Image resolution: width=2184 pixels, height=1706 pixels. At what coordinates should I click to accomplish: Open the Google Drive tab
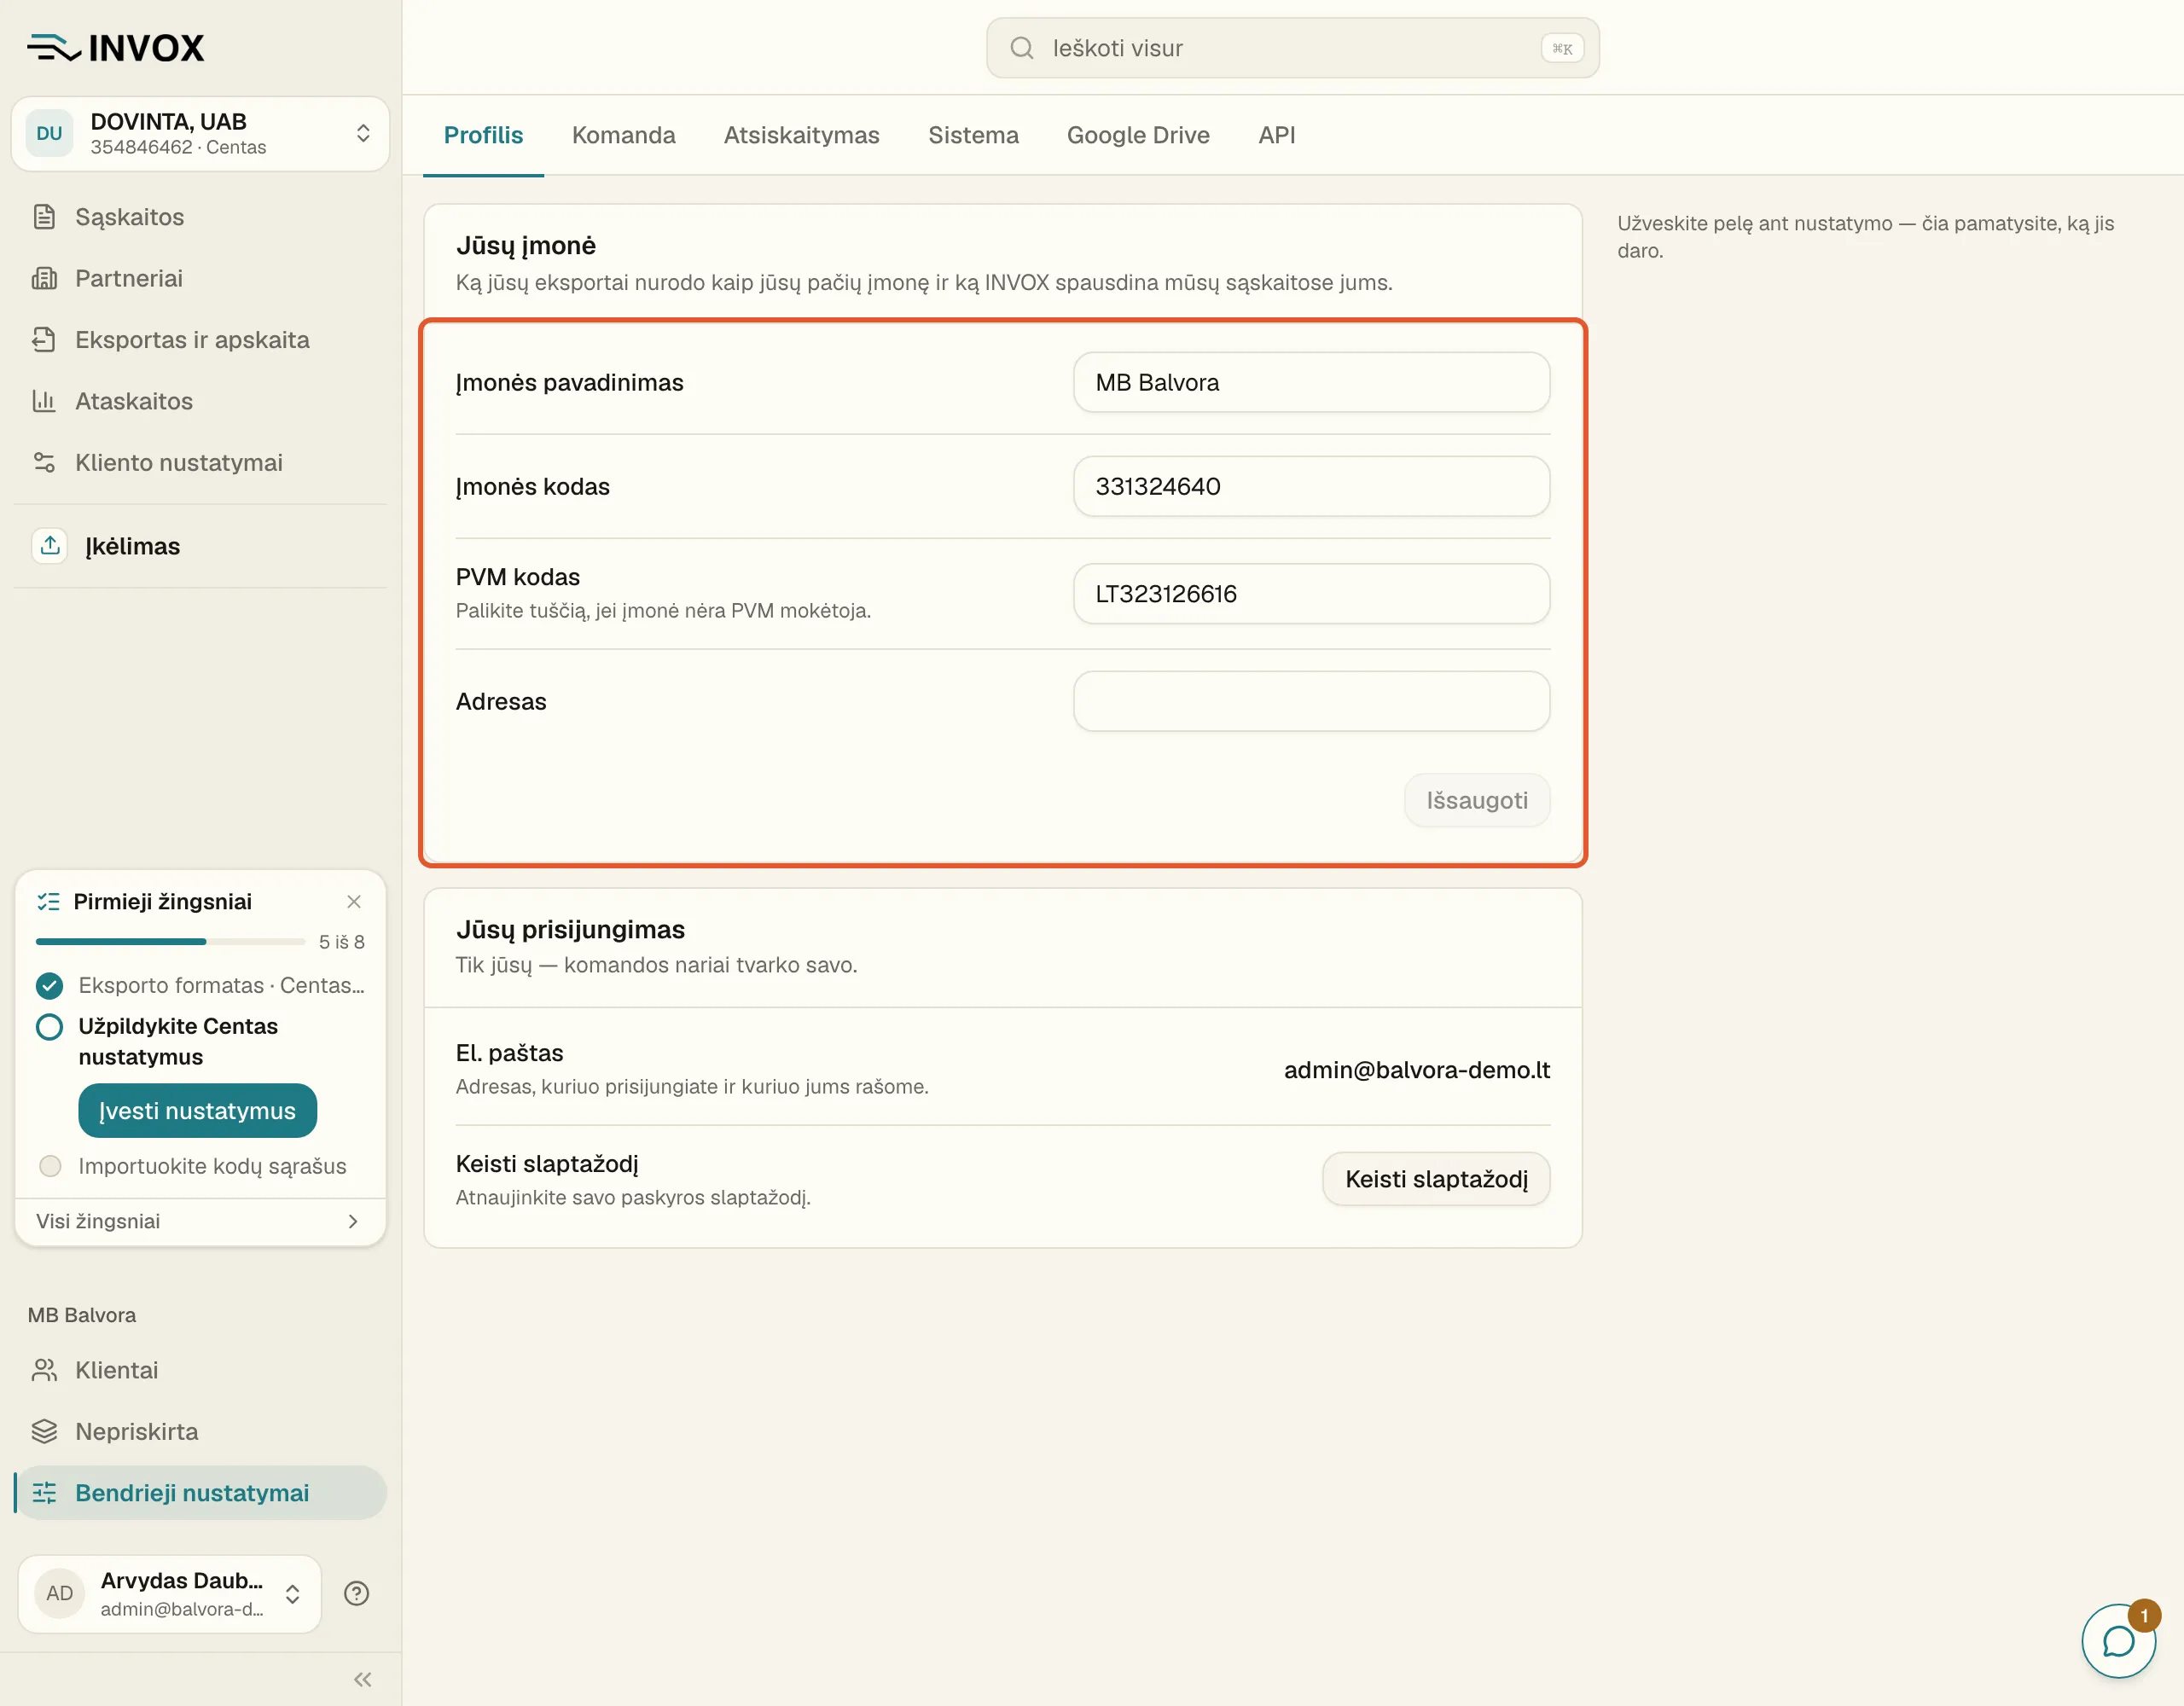click(x=1138, y=135)
